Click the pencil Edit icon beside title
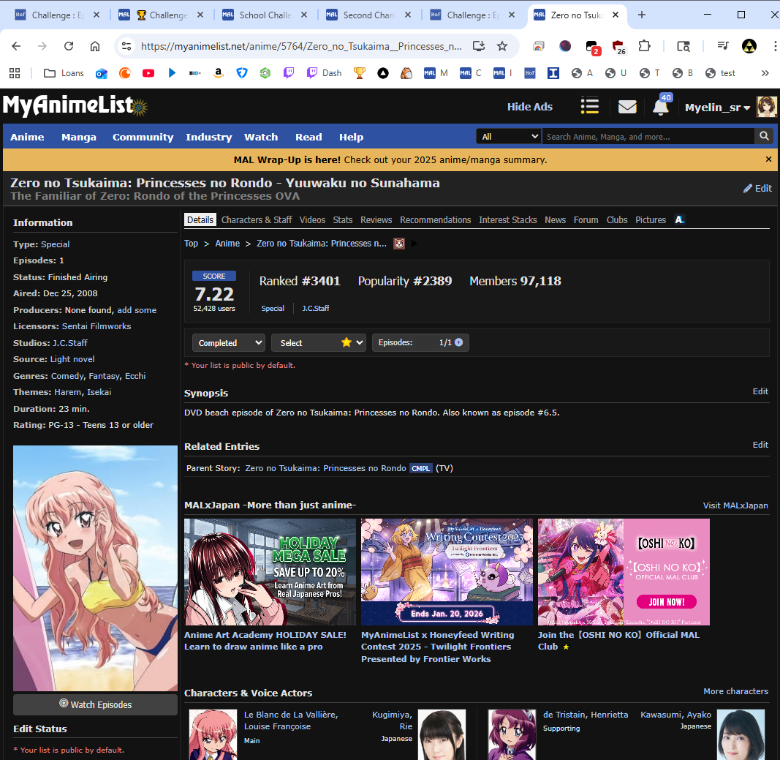 (x=757, y=188)
